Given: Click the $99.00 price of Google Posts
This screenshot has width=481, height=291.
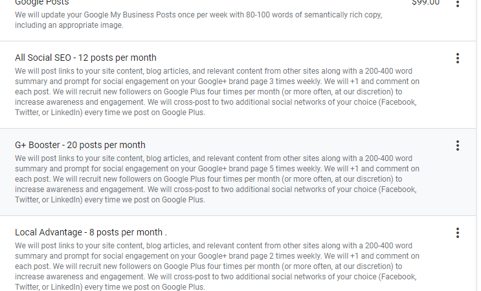Looking at the screenshot, I should coord(425,3).
